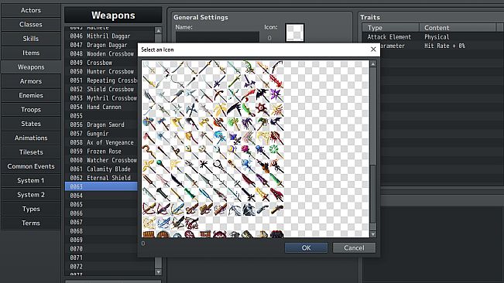Choose the green snowflake staff icon
Image resolution: width=504 pixels, height=283 pixels.
click(x=276, y=152)
